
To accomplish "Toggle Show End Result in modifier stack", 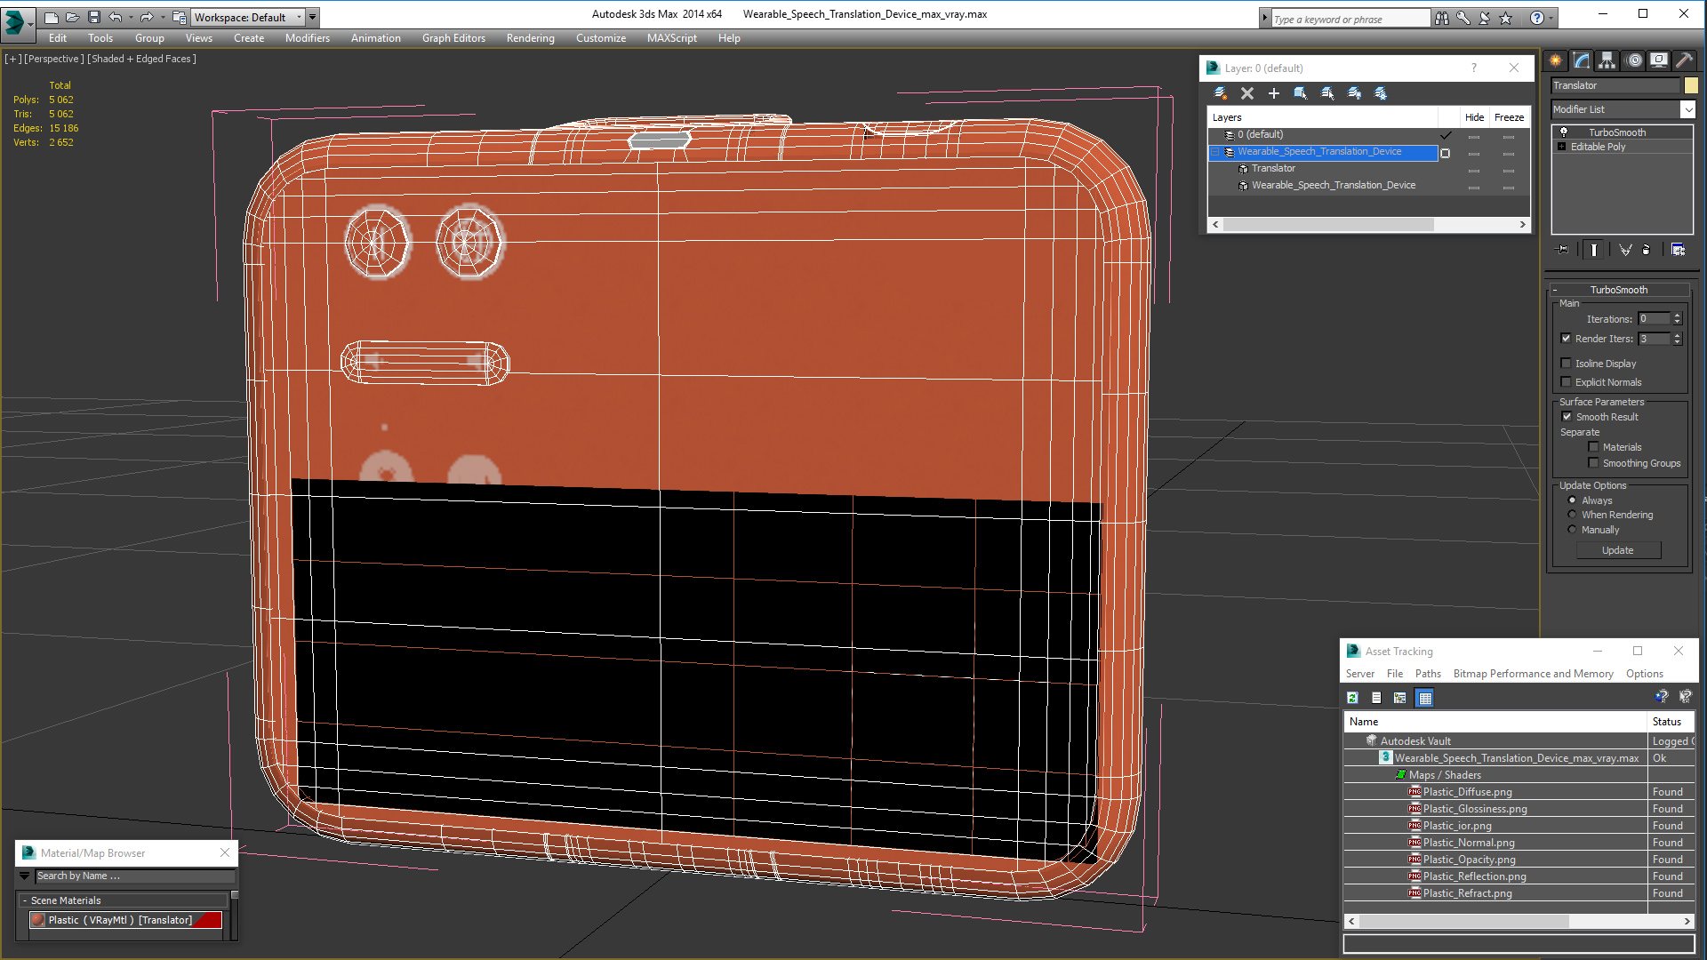I will (1594, 250).
